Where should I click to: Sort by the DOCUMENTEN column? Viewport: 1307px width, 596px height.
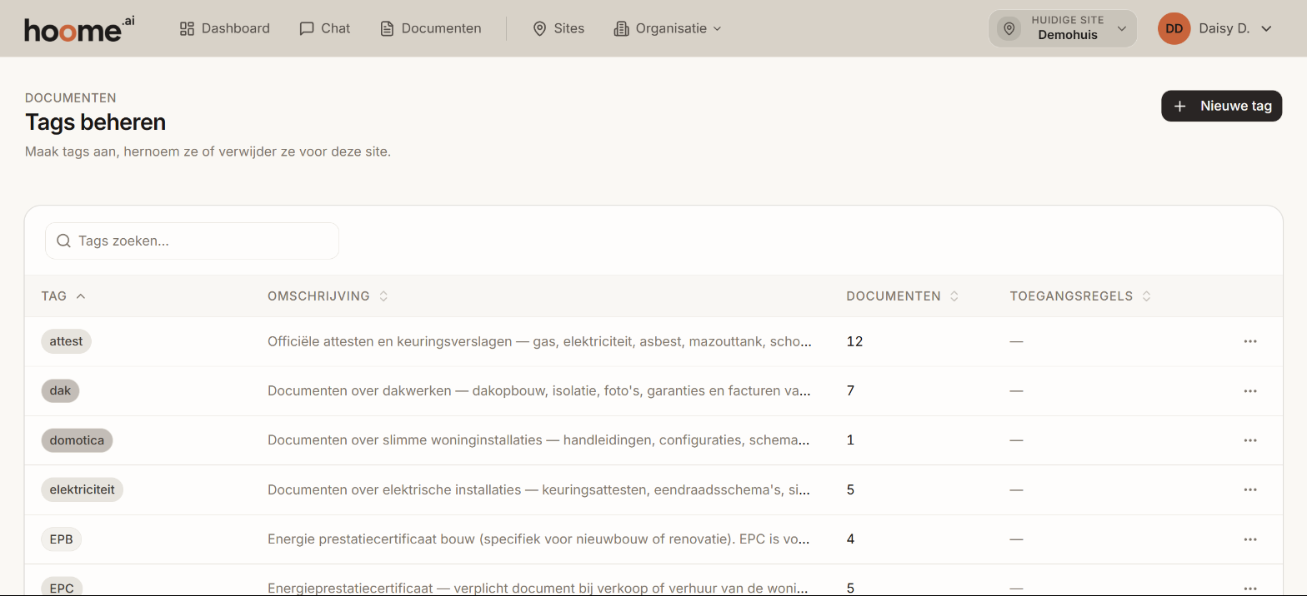[x=902, y=296]
